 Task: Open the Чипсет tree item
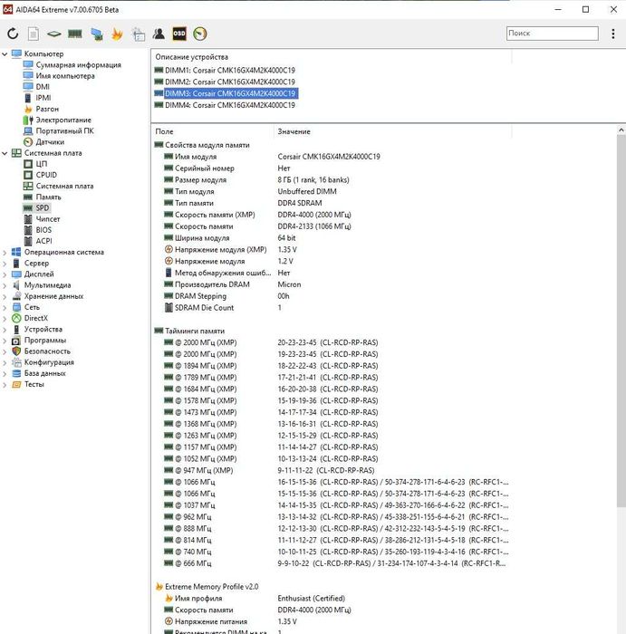point(48,219)
